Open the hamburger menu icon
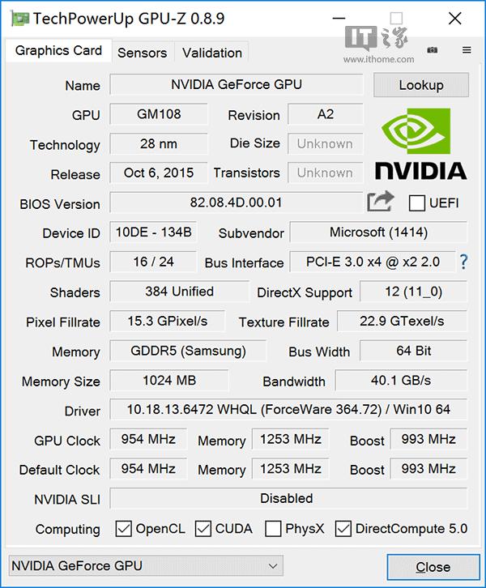The width and height of the screenshot is (486, 588). tap(467, 50)
